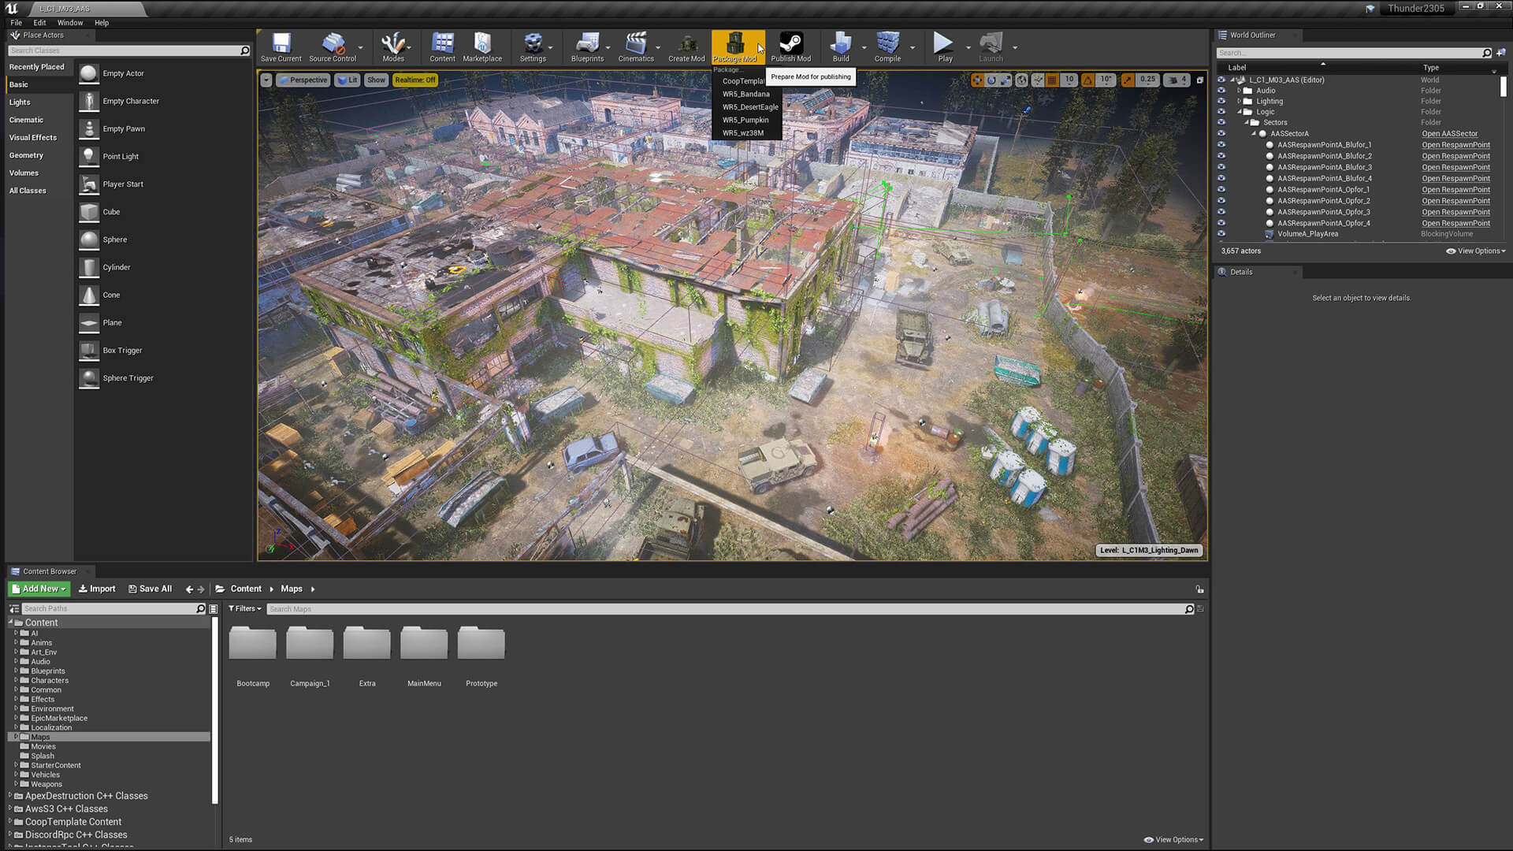The image size is (1513, 851).
Task: Open the File menu
Action: point(16,23)
